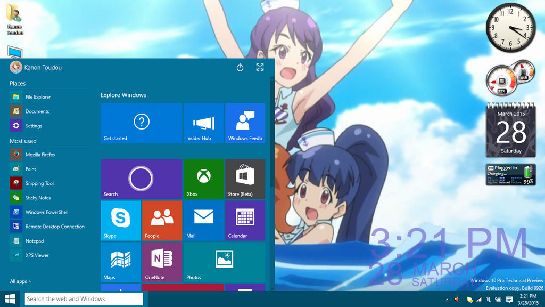The height and width of the screenshot is (307, 545).
Task: Click the Kanon Toudou user account
Action: point(36,67)
